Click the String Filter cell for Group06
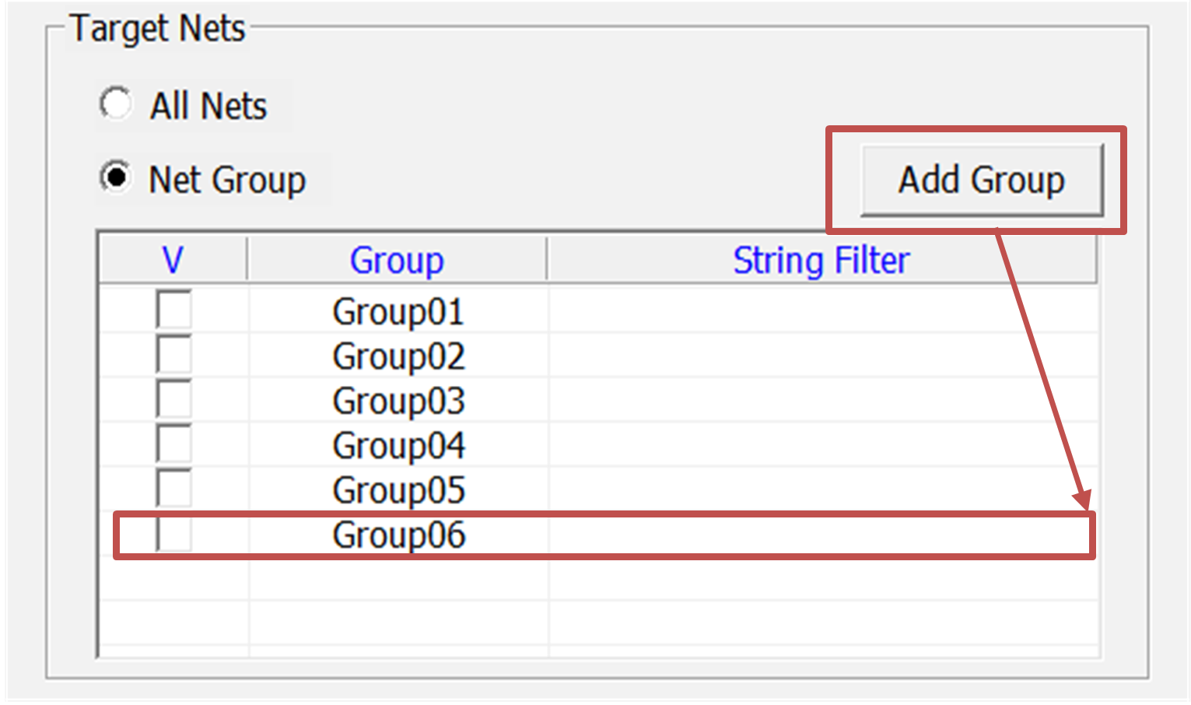The width and height of the screenshot is (1191, 705). click(x=821, y=535)
